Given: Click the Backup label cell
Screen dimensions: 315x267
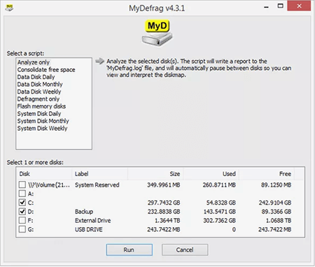Looking at the screenshot, I should tap(84, 212).
